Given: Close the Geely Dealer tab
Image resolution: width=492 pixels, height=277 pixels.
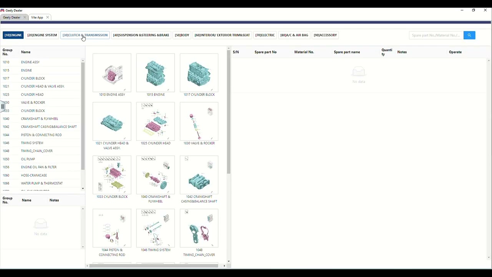Looking at the screenshot, I should (x=25, y=17).
